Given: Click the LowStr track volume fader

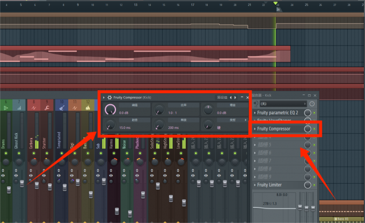Looking at the screenshot, I should tap(184, 203).
